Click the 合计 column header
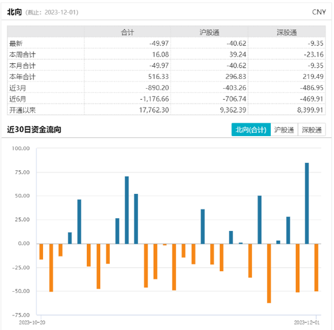Screen dimensions: 334x330 (x=128, y=32)
